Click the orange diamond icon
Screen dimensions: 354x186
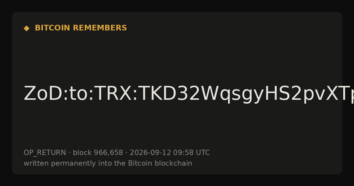27,28
